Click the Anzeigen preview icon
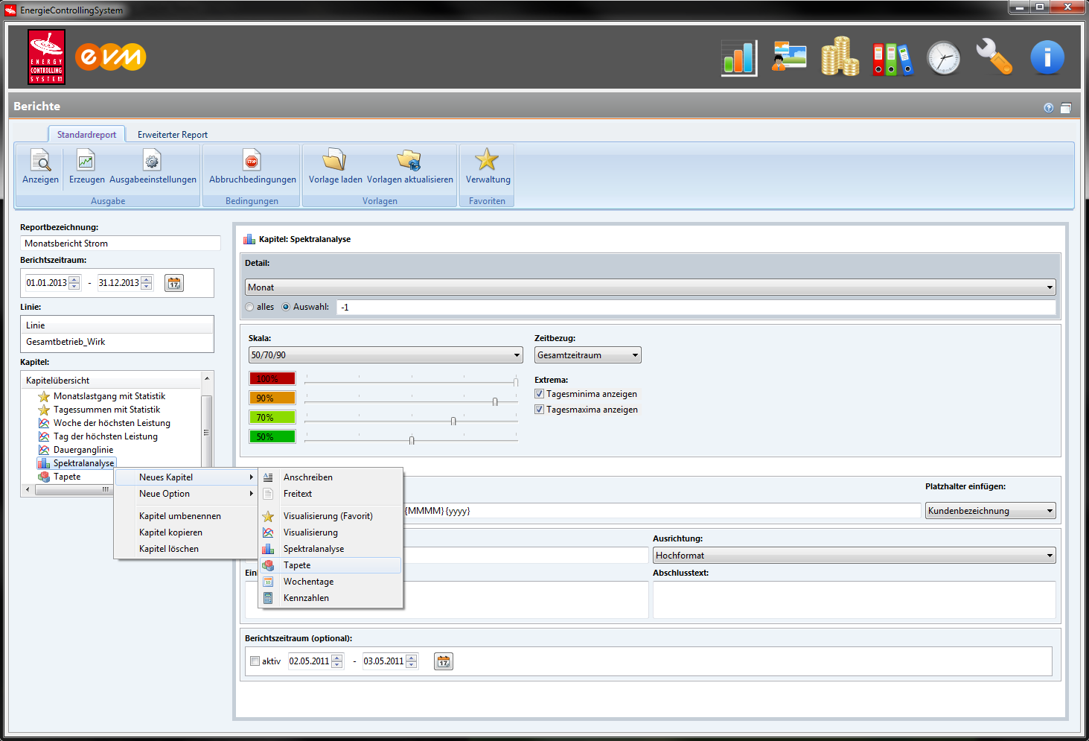Image resolution: width=1089 pixels, height=741 pixels. 40,160
